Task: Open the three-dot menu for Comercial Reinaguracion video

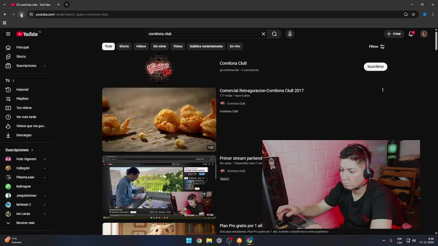Action: 383,90
